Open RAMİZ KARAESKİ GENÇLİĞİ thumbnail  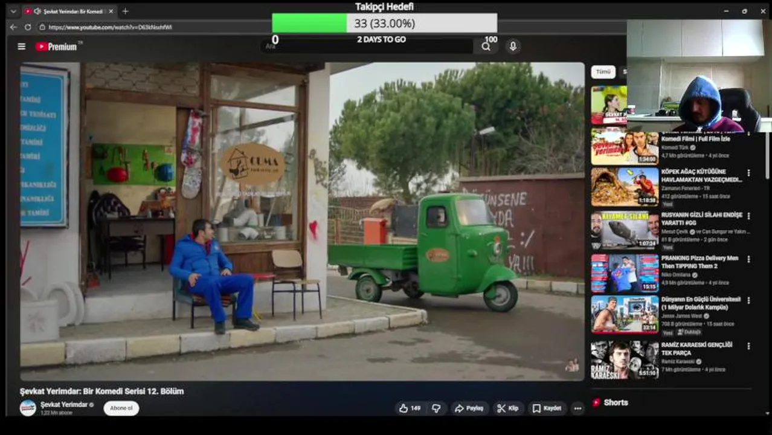click(x=625, y=359)
